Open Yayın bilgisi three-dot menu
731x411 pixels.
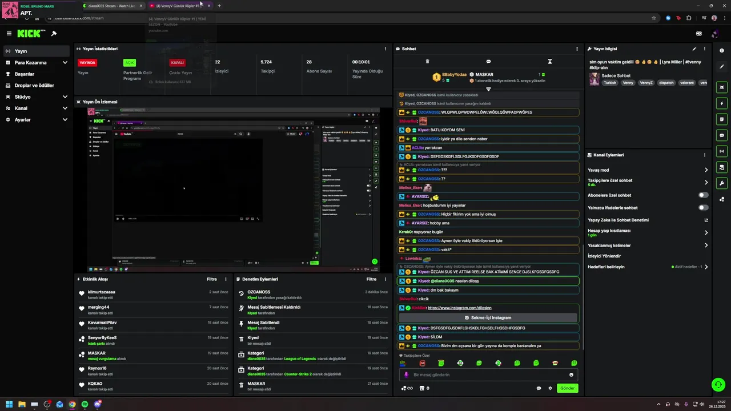click(x=705, y=49)
